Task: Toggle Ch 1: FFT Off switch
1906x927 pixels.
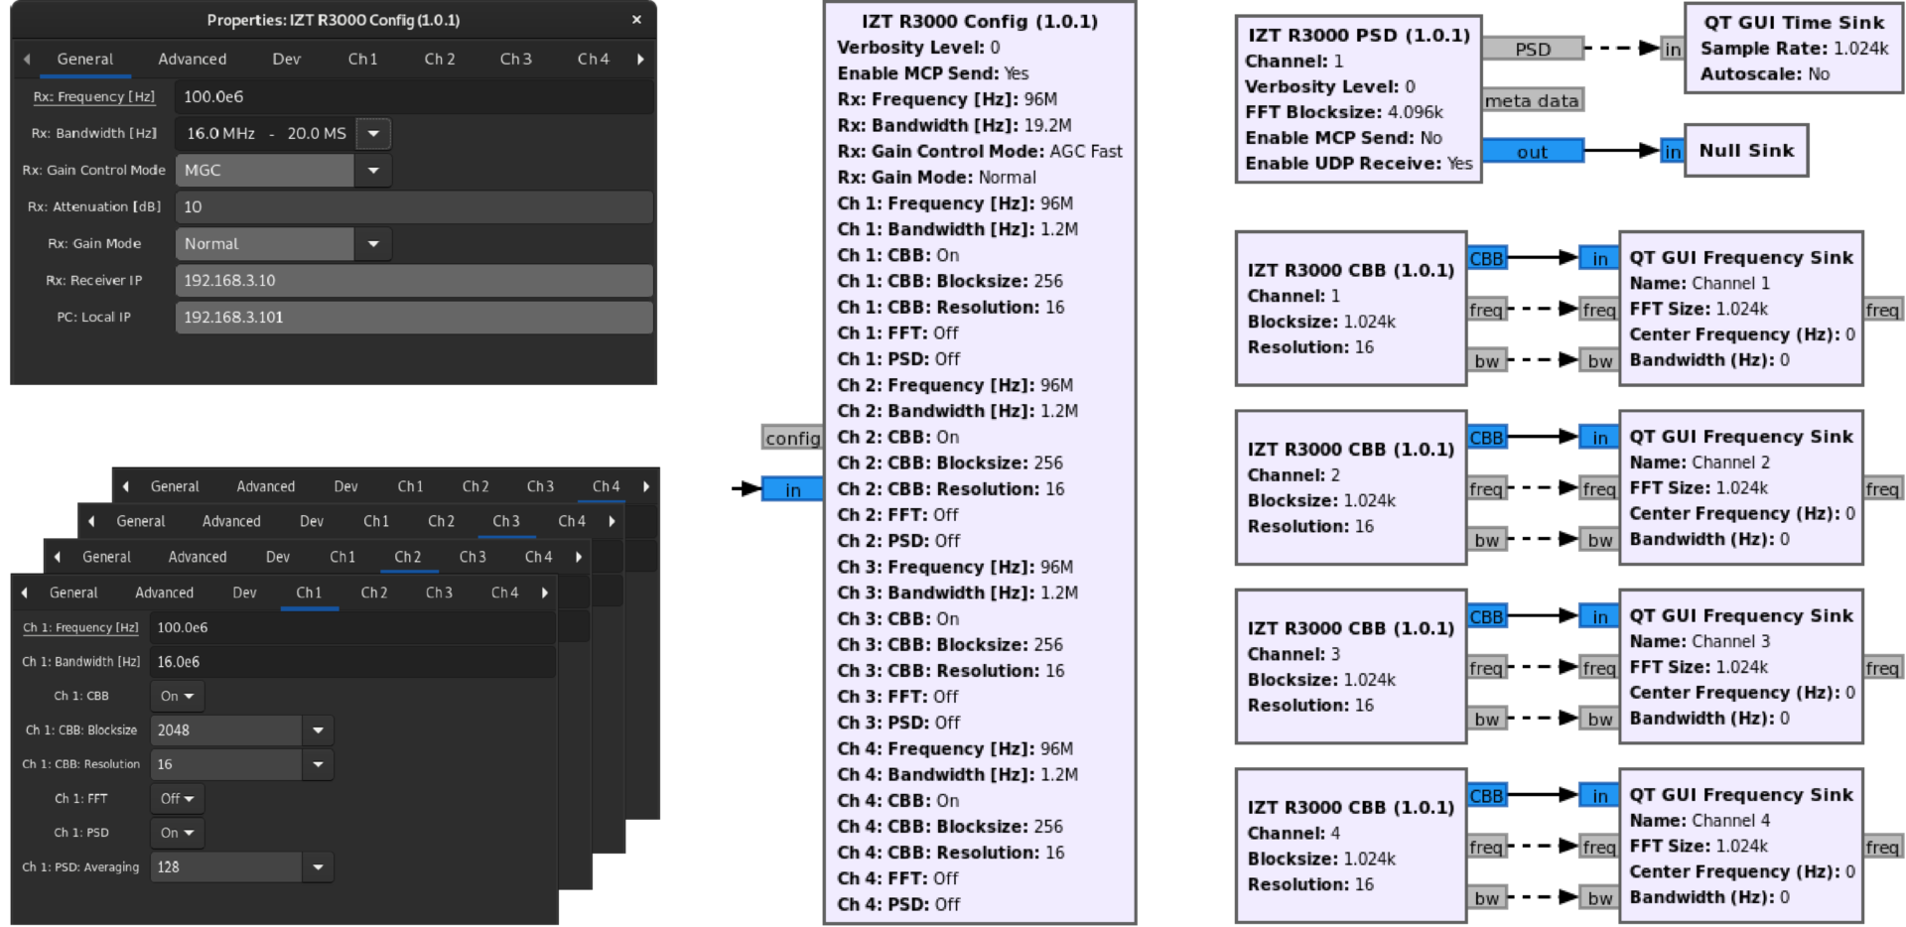Action: point(178,799)
